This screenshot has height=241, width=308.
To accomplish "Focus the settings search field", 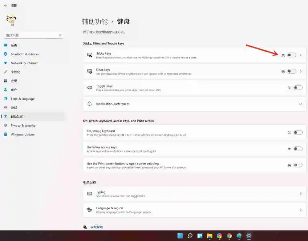I will point(33,35).
